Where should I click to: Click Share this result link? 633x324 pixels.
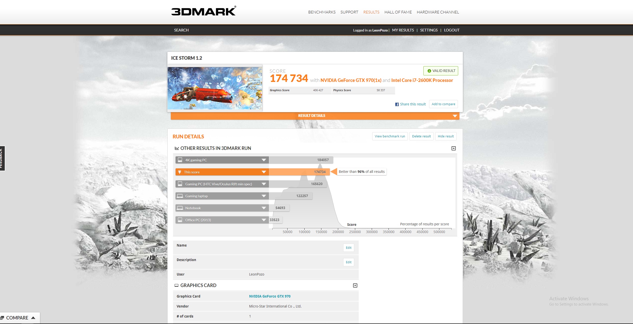click(413, 104)
